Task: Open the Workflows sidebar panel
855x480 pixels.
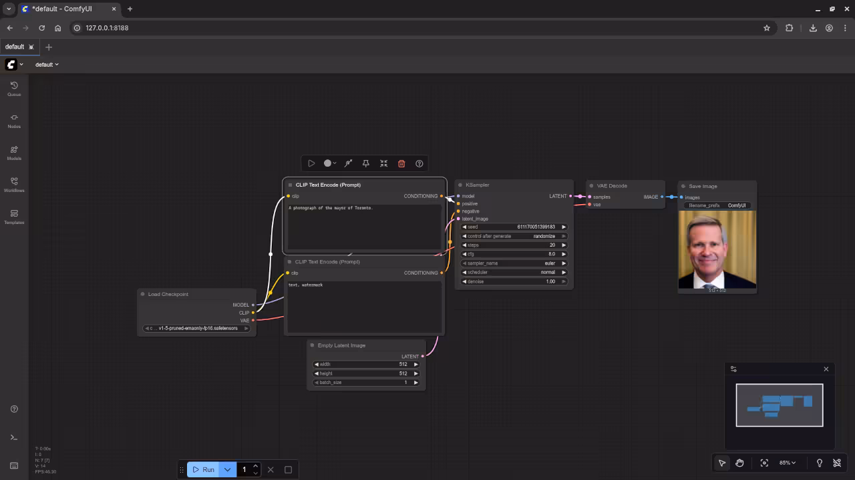Action: pyautogui.click(x=14, y=185)
